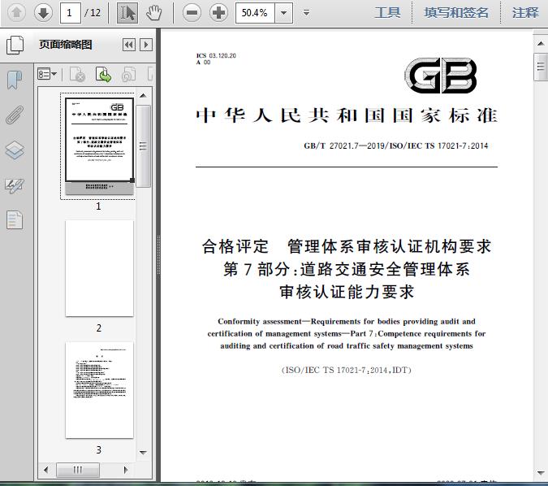Select page 3 thumbnail
This screenshot has width=548, height=486.
[x=99, y=390]
